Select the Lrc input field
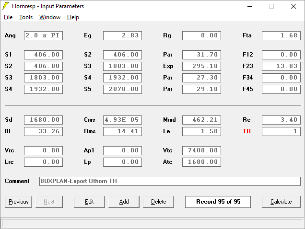 pos(43,162)
